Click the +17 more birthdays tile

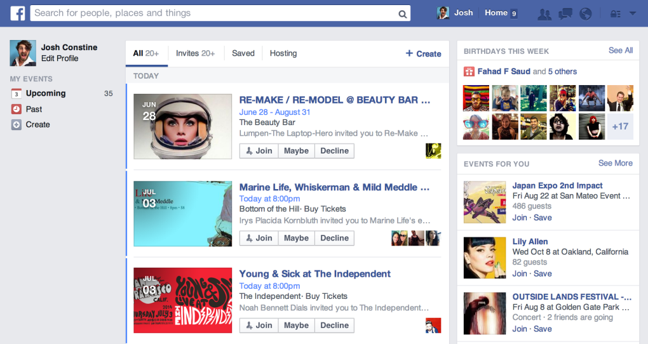click(x=620, y=126)
